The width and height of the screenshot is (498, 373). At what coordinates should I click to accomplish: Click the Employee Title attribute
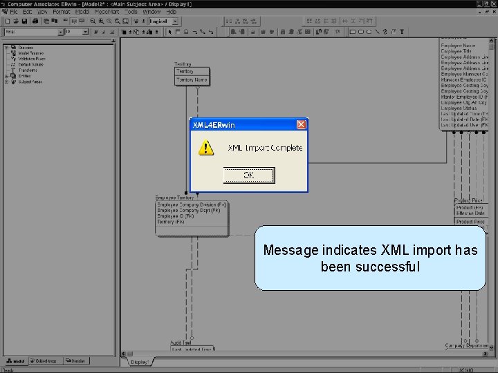click(x=456, y=51)
